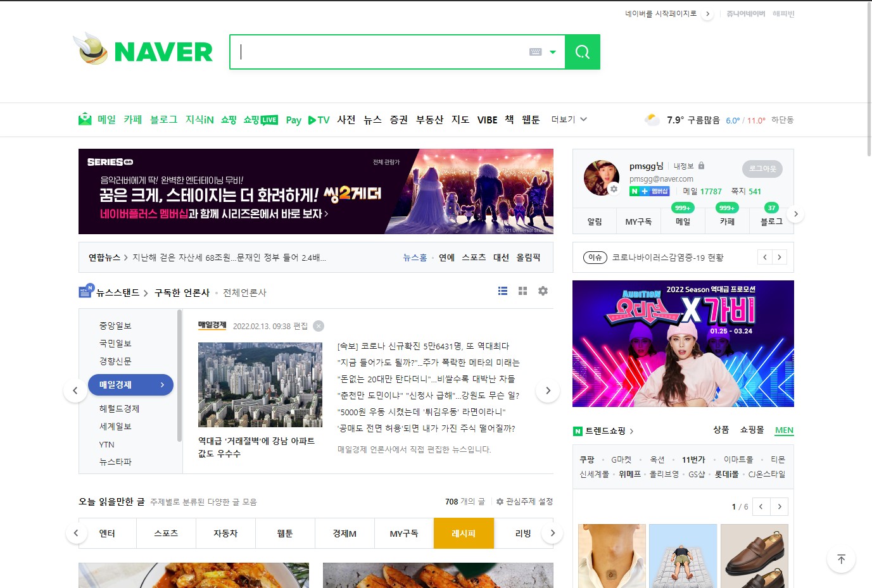Screen dimensions: 872x588
Task: Open the 뉴스스탠드 icon
Action: click(x=87, y=292)
